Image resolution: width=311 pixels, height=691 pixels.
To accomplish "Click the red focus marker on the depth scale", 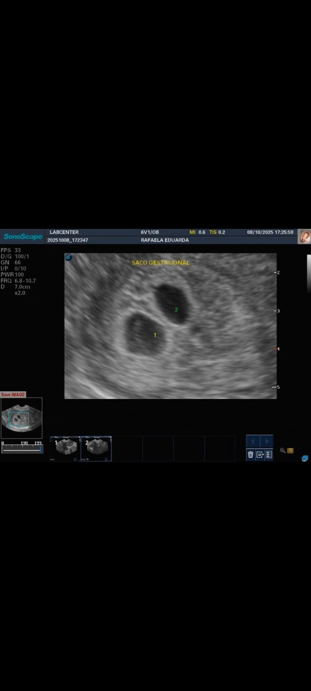I will [275, 349].
